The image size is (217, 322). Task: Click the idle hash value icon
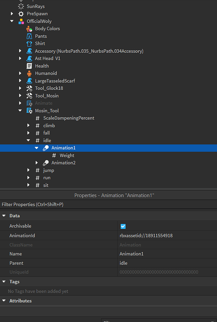coord(38,140)
